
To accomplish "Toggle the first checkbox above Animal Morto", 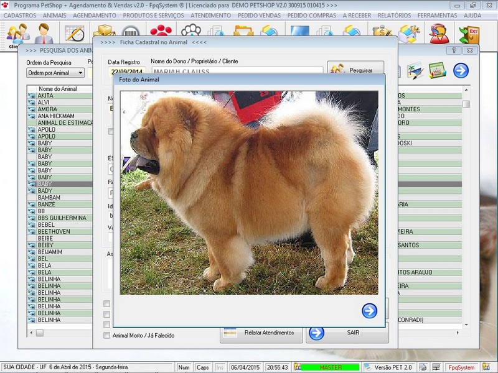I will (x=107, y=304).
